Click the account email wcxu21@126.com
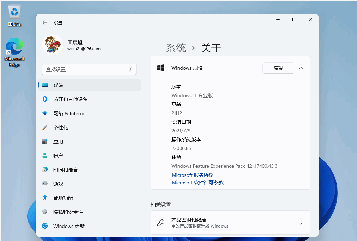 coord(84,49)
